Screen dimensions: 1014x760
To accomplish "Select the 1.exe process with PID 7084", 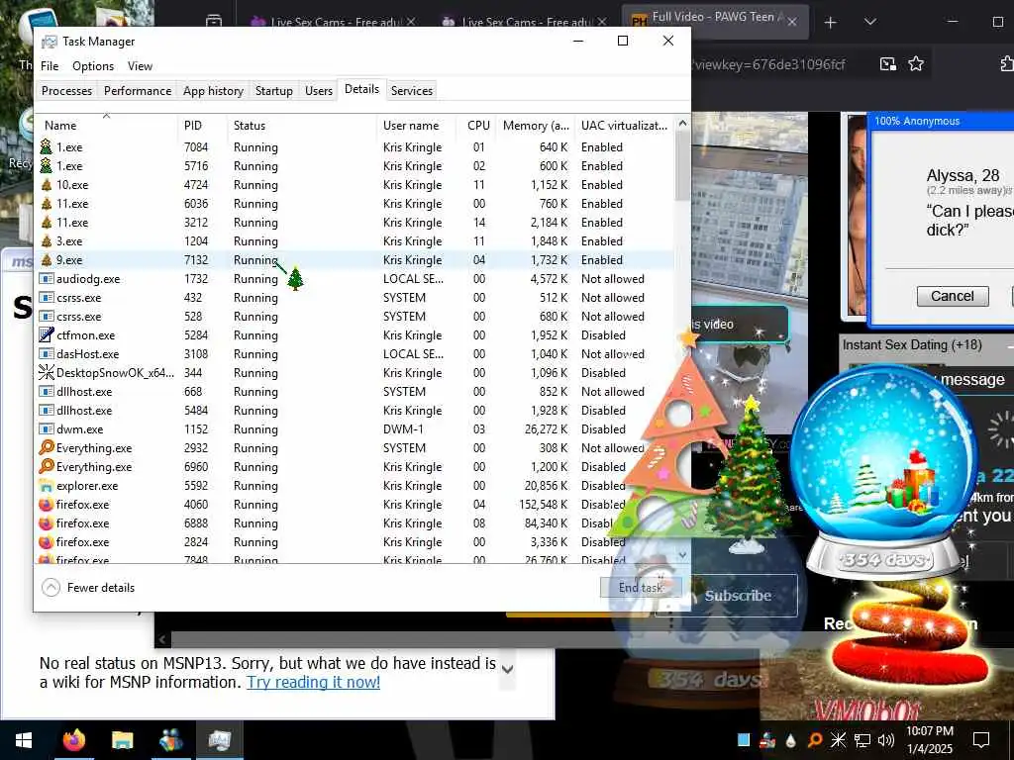I will tap(355, 147).
